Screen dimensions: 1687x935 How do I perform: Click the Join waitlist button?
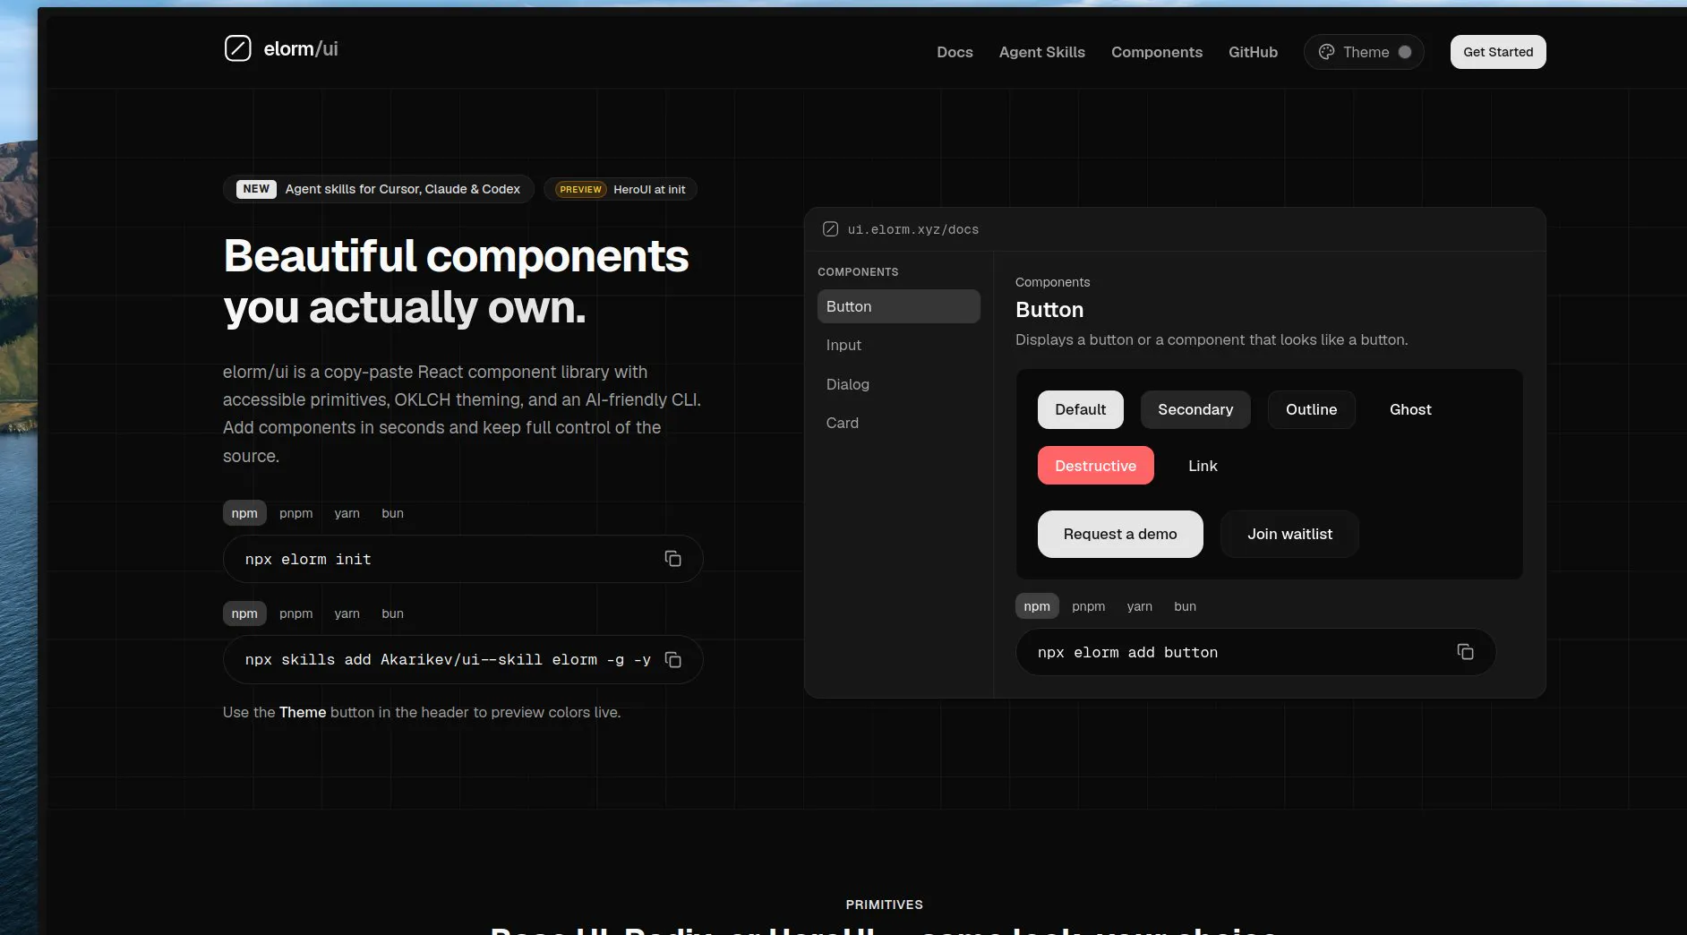pos(1289,534)
